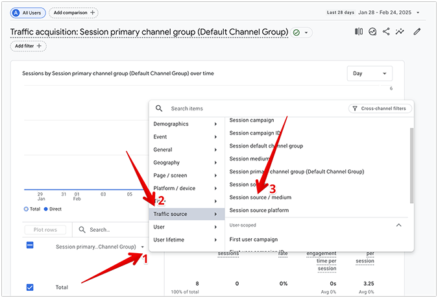Click the filter icon in Cross-channel filters

click(x=355, y=108)
